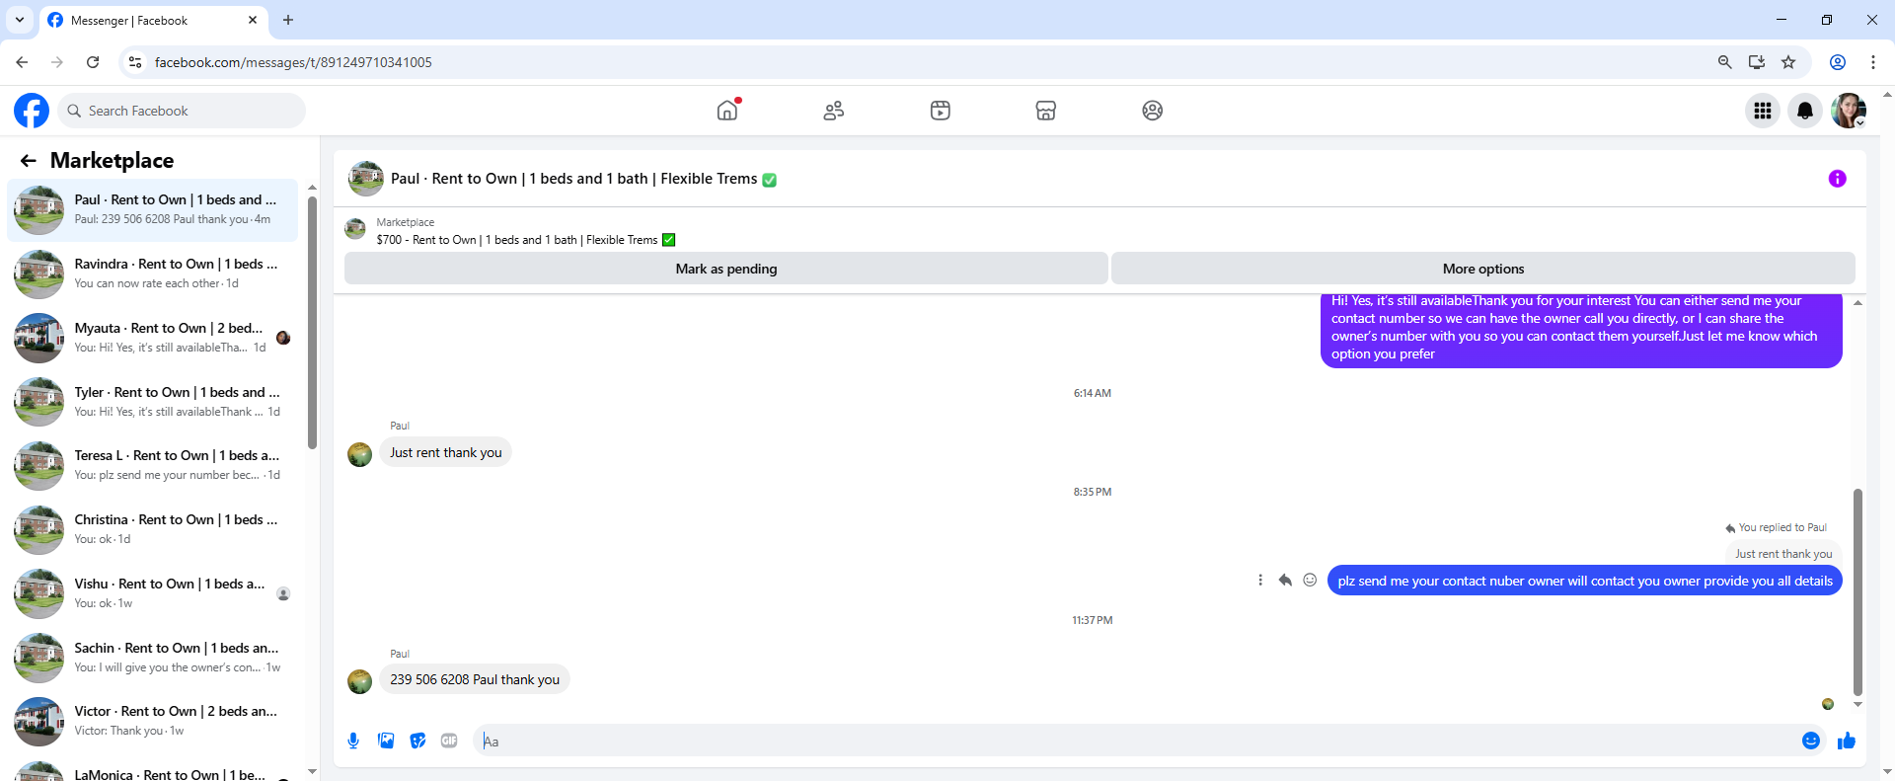Image resolution: width=1895 pixels, height=781 pixels.
Task: Choose a GIF icon
Action: point(449,741)
